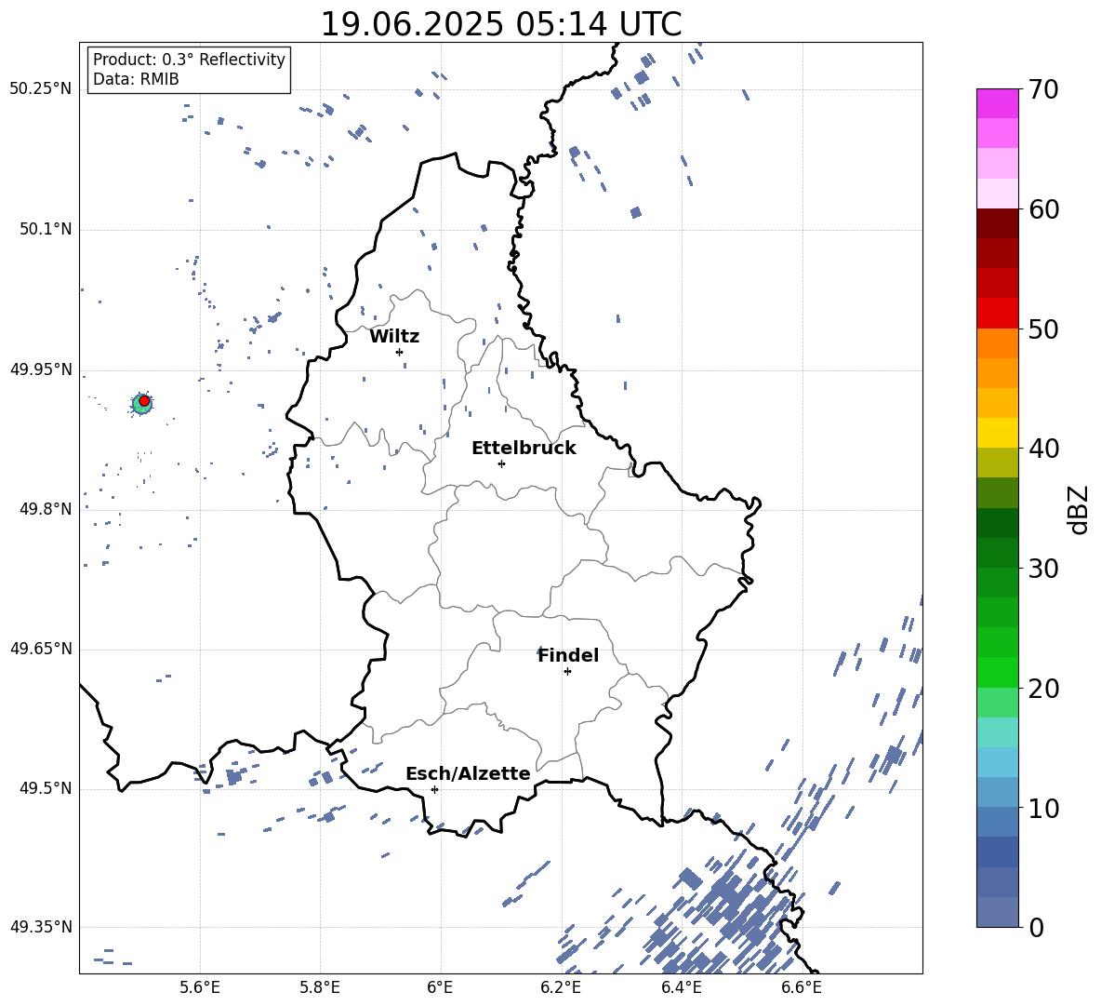The image size is (1101, 1006).
Task: Click the 5.8°E longitude label
Action: 320,987
